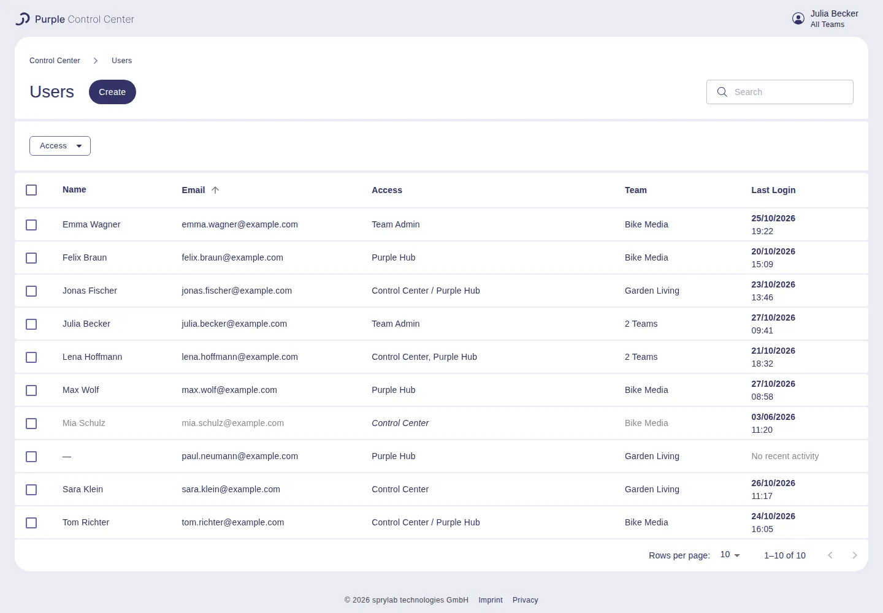Select the Sara Klein row checkbox
This screenshot has width=883, height=613.
pos(31,490)
